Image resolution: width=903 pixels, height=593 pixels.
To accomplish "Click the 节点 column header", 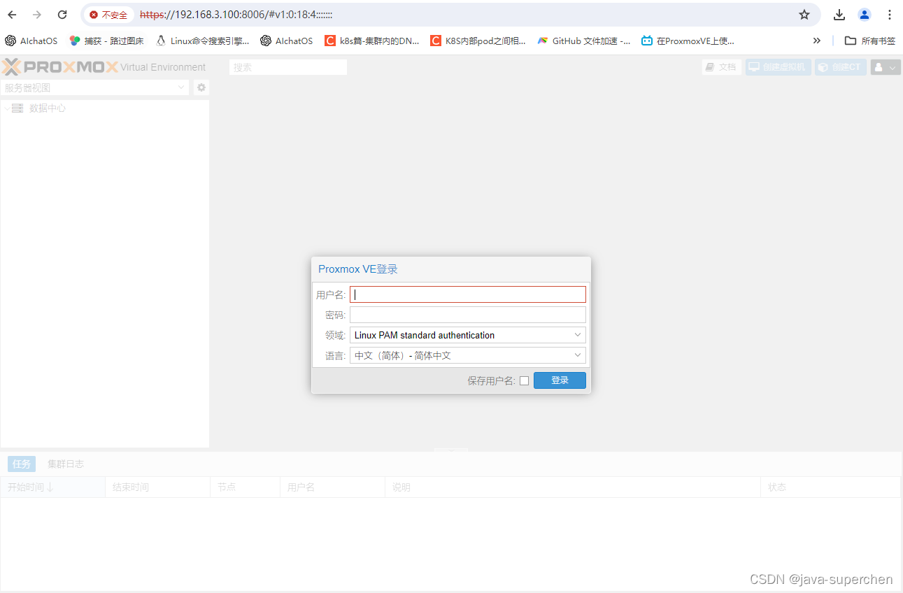I will pos(245,487).
